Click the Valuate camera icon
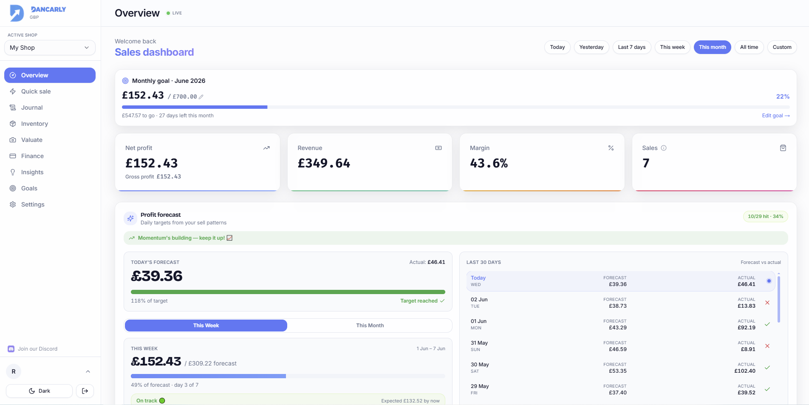Screen dimensions: 809x405 click(13, 140)
